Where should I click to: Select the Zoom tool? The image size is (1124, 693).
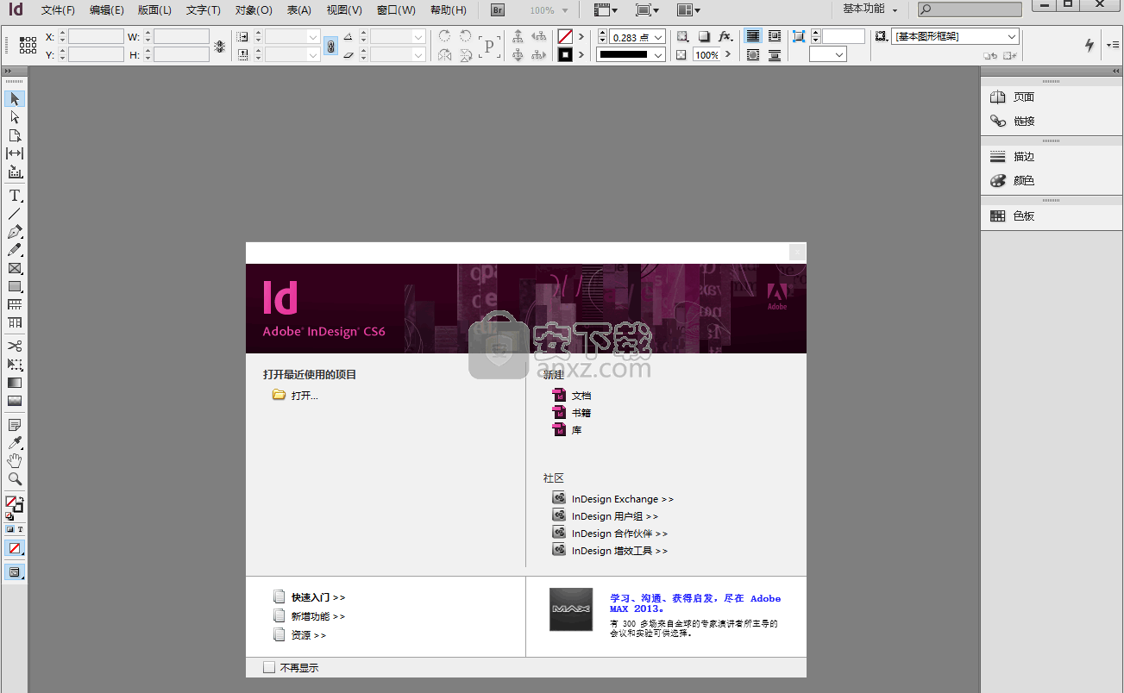coord(15,479)
